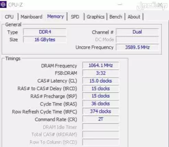Click the 2T command rate value
The image size is (169, 147).
[x=101, y=119]
